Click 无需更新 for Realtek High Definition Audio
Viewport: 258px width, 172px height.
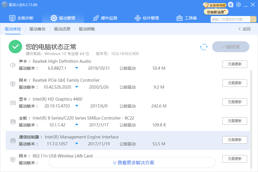(234, 64)
